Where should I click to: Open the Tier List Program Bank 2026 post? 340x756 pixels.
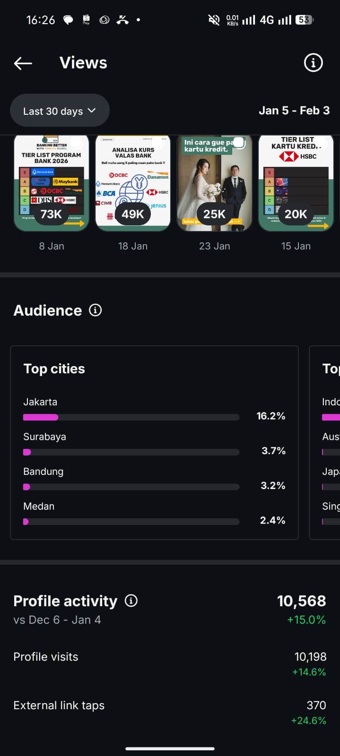52,184
